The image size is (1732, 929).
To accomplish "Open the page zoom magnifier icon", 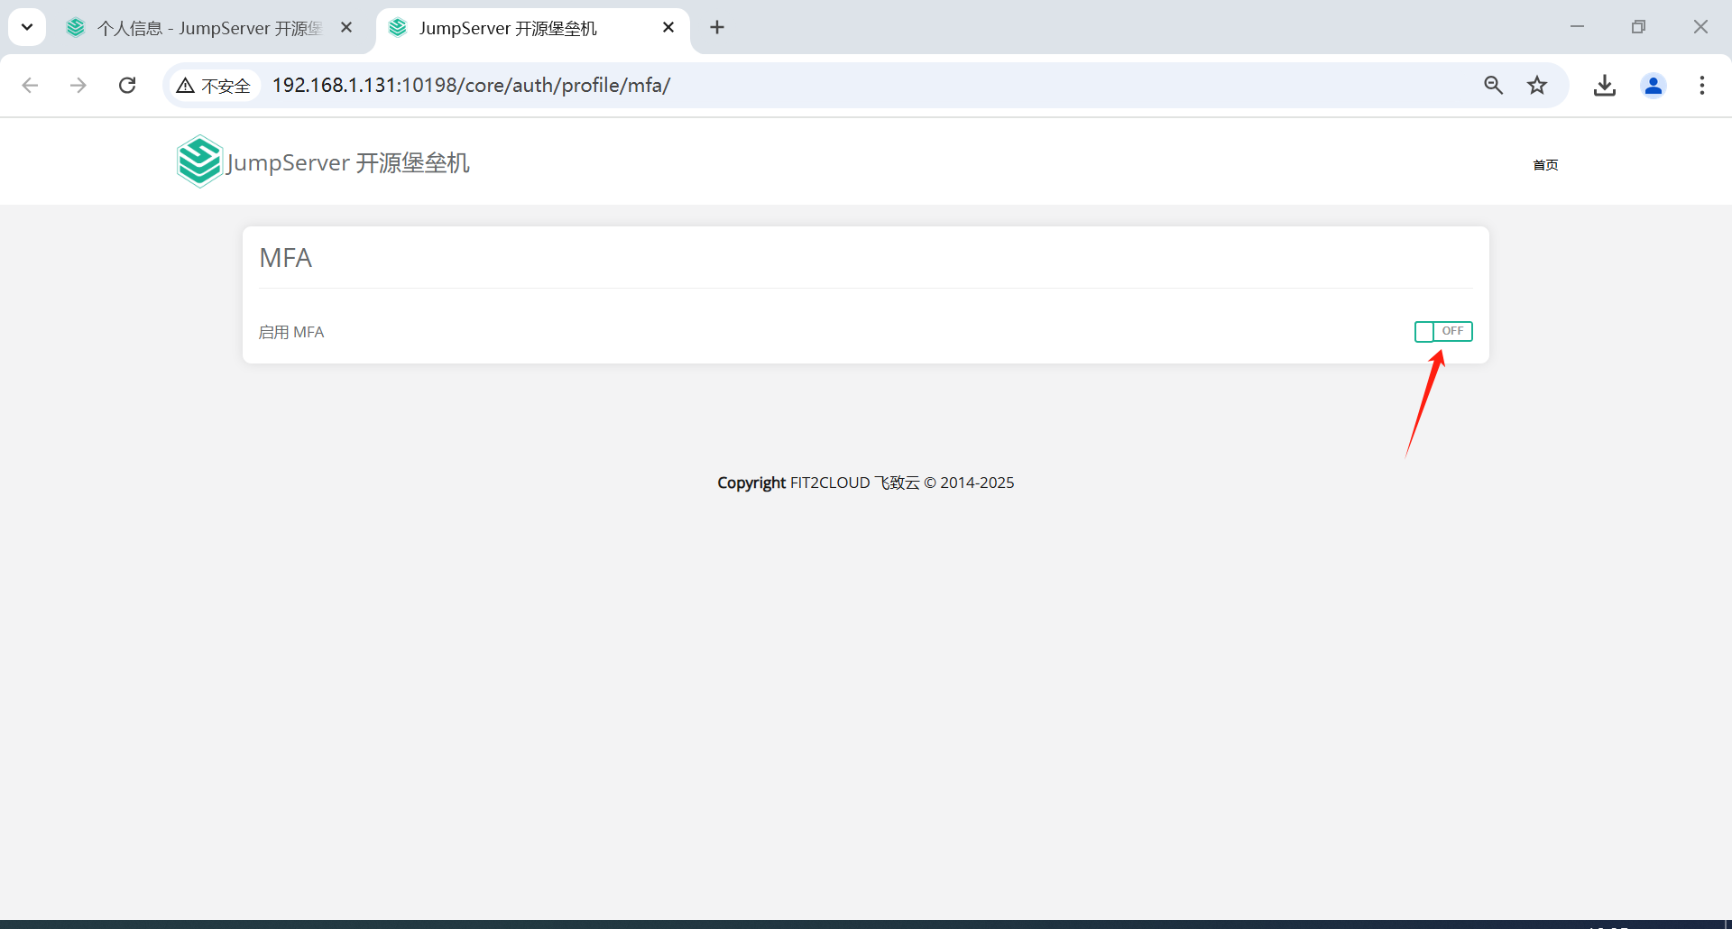I will pyautogui.click(x=1494, y=85).
